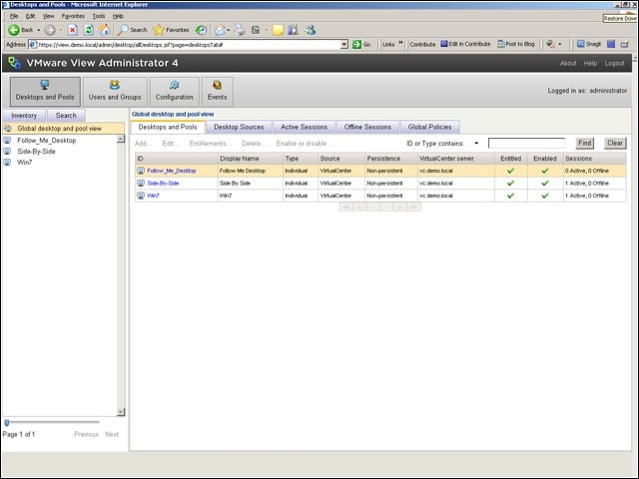Click Edit in Contribute toolbar button
Viewport: 639px width, 479px height.
465,44
